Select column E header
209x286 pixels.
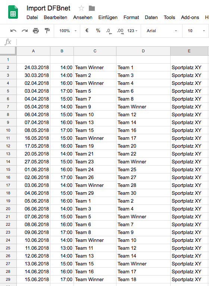[189, 51]
